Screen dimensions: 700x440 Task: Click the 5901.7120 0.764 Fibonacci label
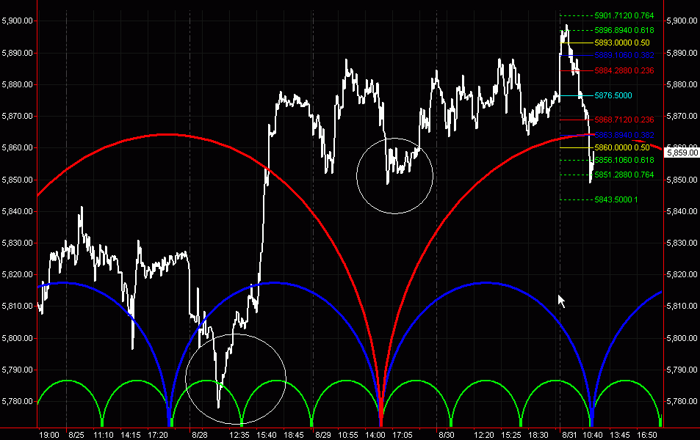[x=624, y=15]
